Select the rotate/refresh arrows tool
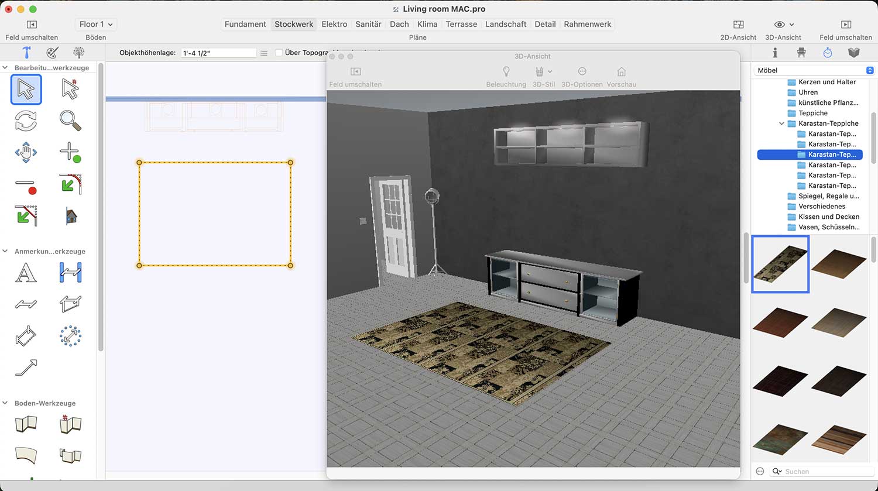The width and height of the screenshot is (878, 491). (x=26, y=121)
